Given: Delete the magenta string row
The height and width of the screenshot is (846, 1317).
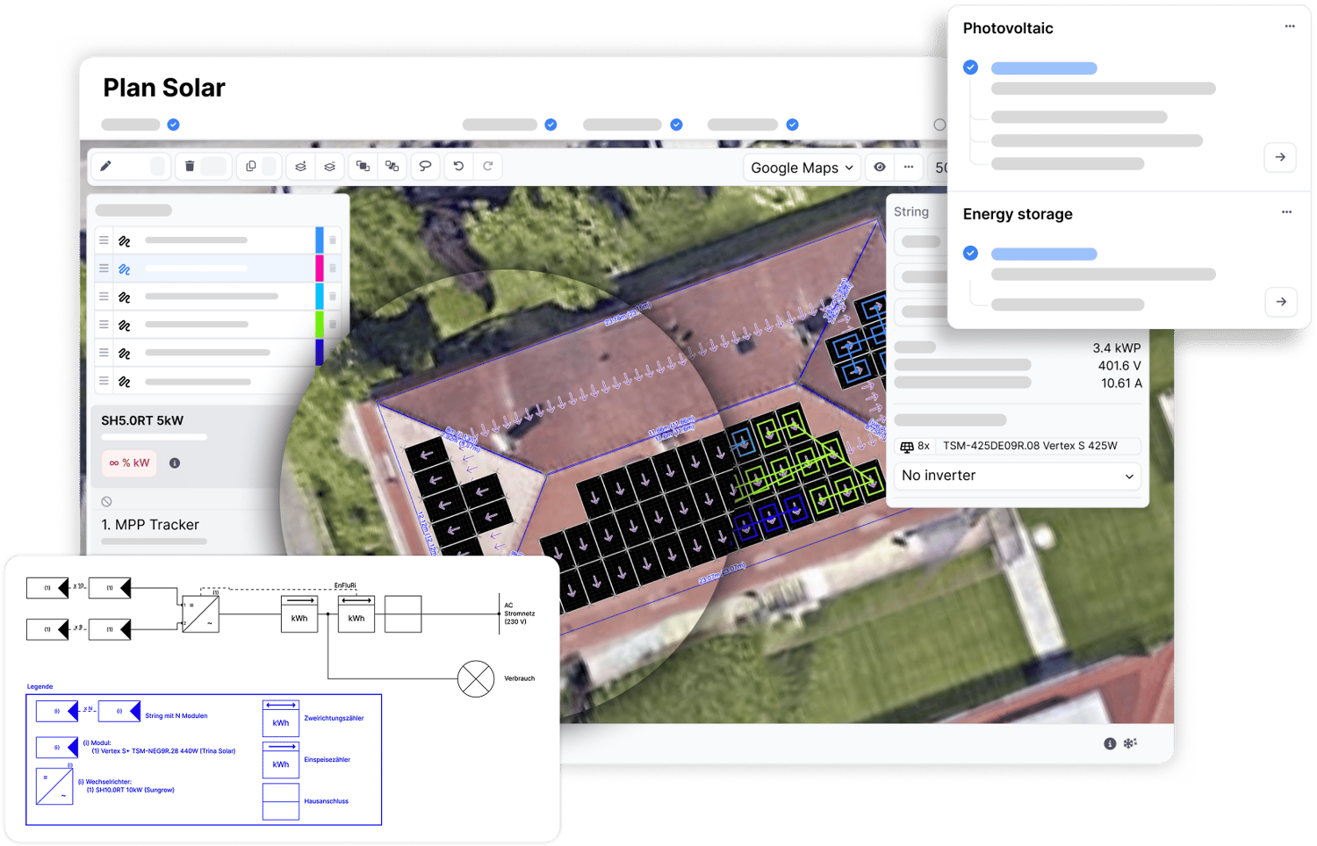Looking at the screenshot, I should [x=333, y=269].
